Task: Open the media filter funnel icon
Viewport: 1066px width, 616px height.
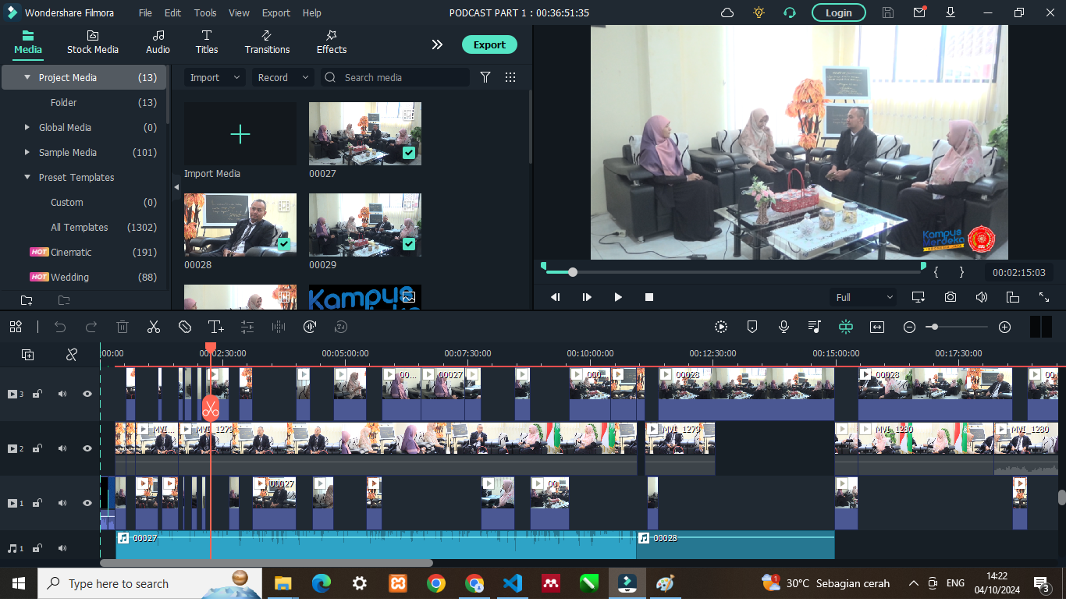Action: pos(485,77)
